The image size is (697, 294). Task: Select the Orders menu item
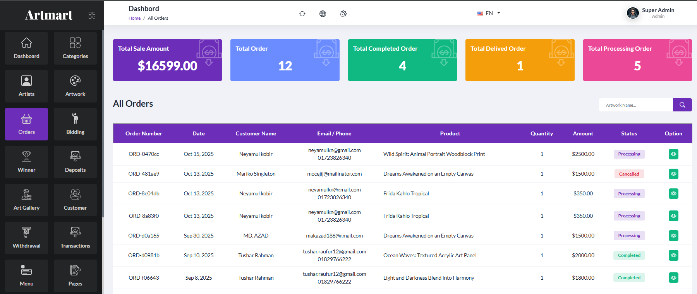point(26,124)
